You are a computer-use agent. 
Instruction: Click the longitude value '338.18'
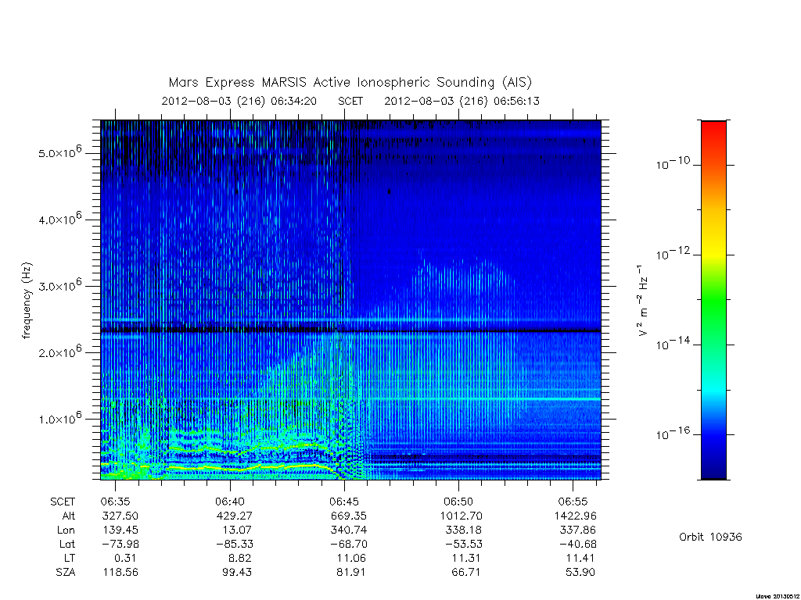coord(463,530)
